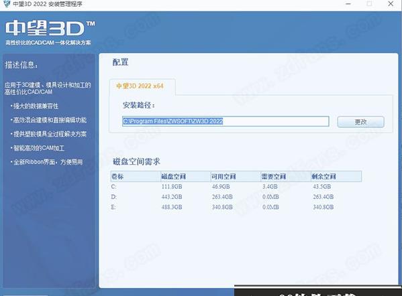This screenshot has height=296, width=402.
Task: Click the installer app icon in title bar
Action: [x=6, y=3]
